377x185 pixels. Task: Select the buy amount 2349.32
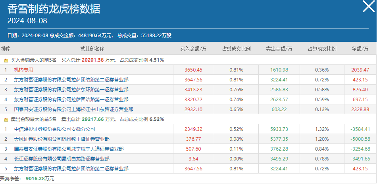tap(194, 129)
